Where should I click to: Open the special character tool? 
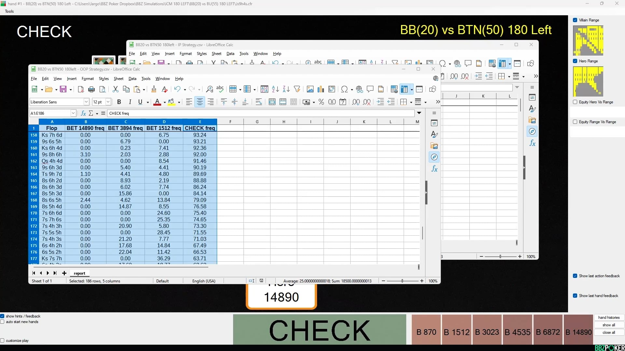coord(344,89)
